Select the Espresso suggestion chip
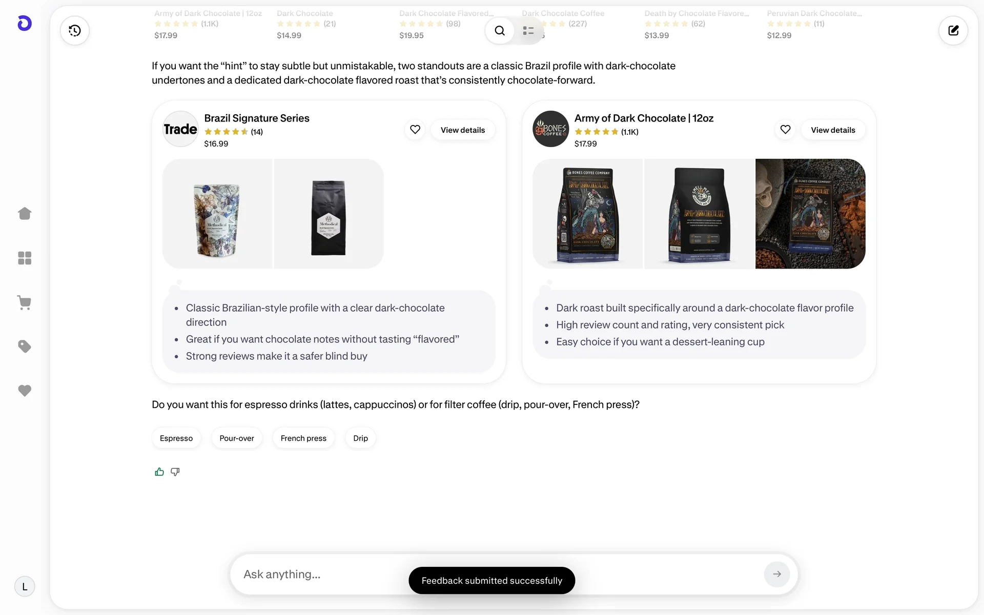This screenshot has height=615, width=984. (x=176, y=438)
